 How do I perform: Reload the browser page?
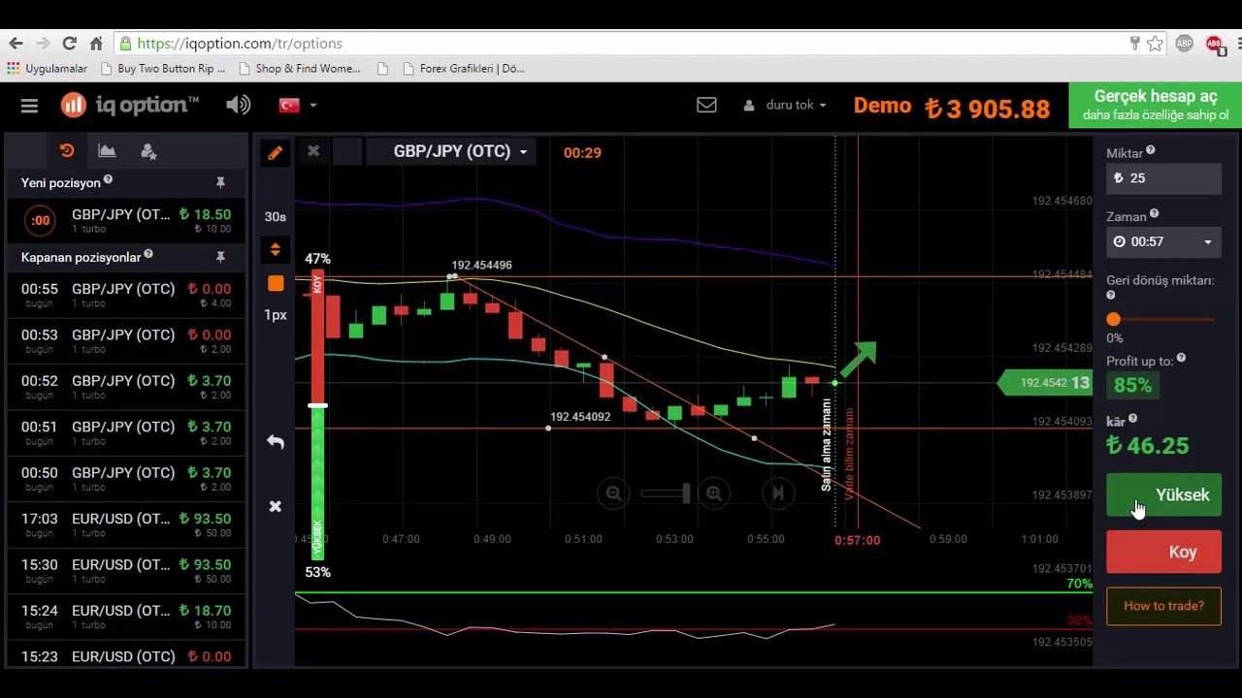(x=69, y=44)
